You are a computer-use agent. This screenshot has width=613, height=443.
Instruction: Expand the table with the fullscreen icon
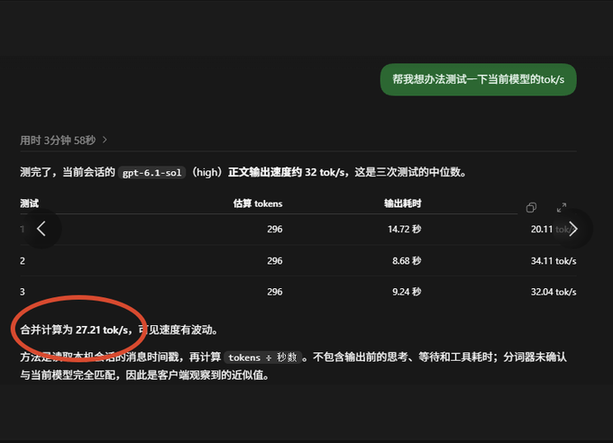(562, 207)
